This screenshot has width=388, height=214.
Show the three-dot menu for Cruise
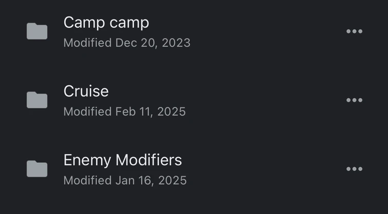coord(355,100)
